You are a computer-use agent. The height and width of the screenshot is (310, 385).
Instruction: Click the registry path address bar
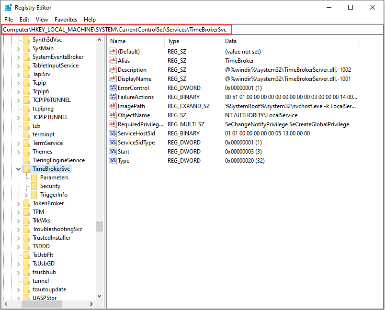tap(192, 30)
